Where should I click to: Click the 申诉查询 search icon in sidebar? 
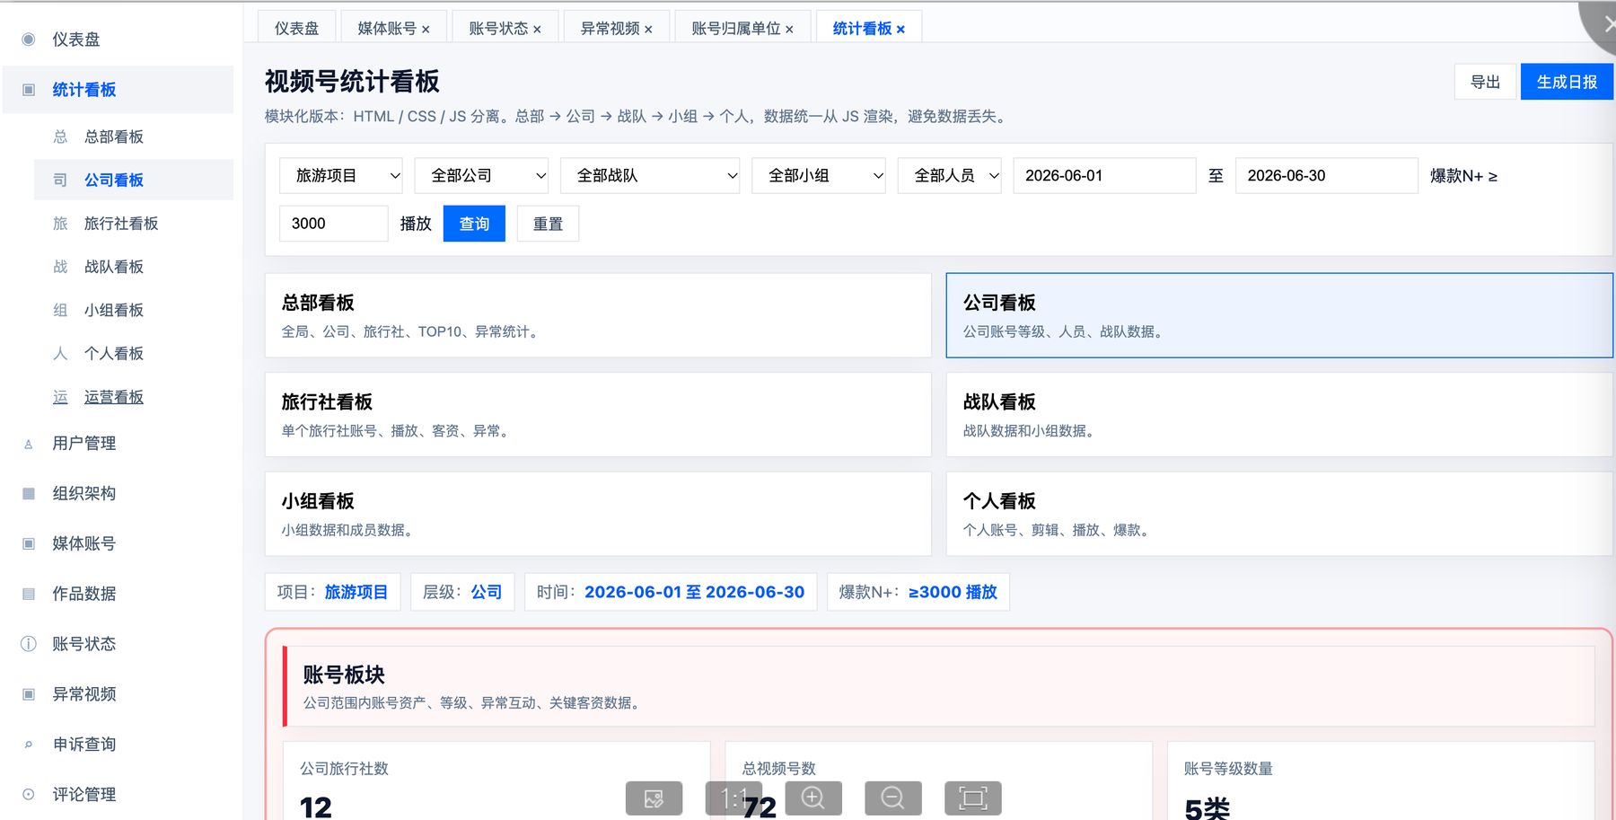29,745
